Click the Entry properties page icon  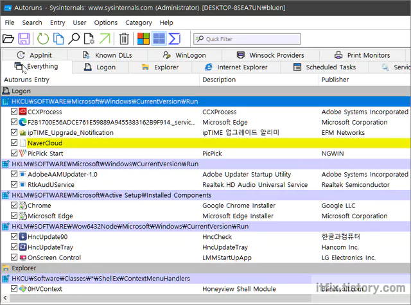click(89, 39)
